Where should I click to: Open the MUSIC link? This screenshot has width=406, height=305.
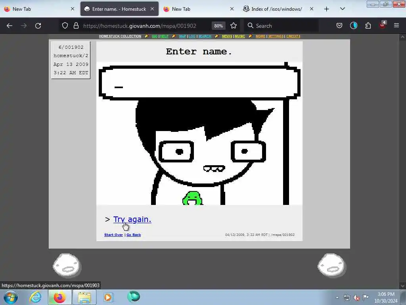pyautogui.click(x=240, y=36)
